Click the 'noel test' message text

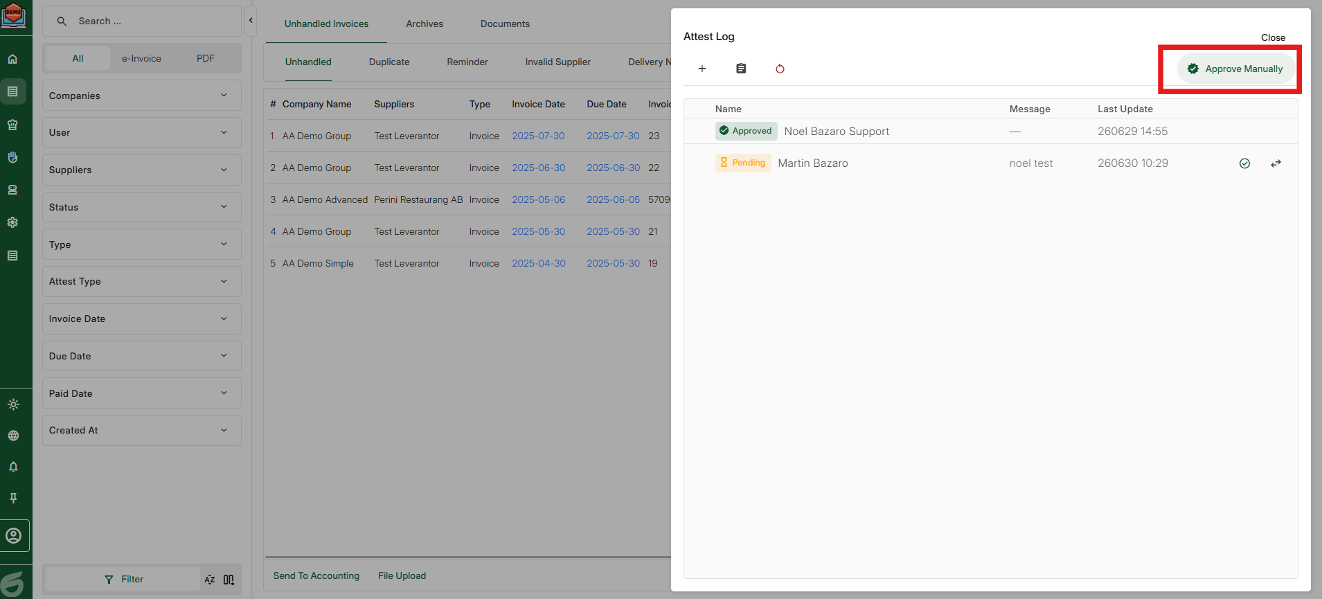click(1030, 163)
